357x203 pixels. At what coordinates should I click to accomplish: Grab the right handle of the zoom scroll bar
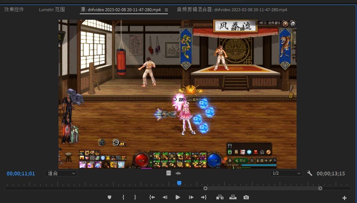[320, 188]
